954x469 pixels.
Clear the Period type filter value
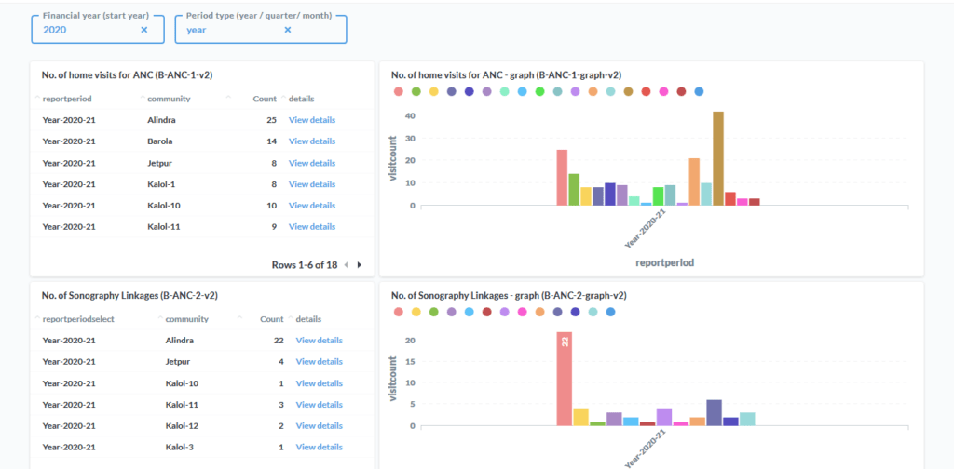[x=288, y=30]
